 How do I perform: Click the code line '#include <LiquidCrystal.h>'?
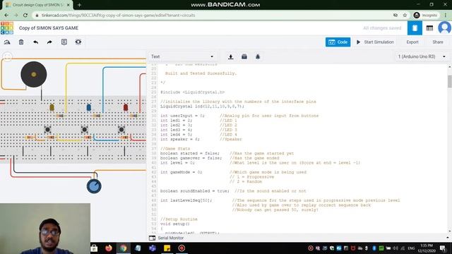tap(192, 92)
